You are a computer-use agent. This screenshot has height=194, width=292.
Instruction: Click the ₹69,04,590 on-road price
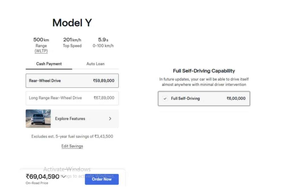[42, 177]
